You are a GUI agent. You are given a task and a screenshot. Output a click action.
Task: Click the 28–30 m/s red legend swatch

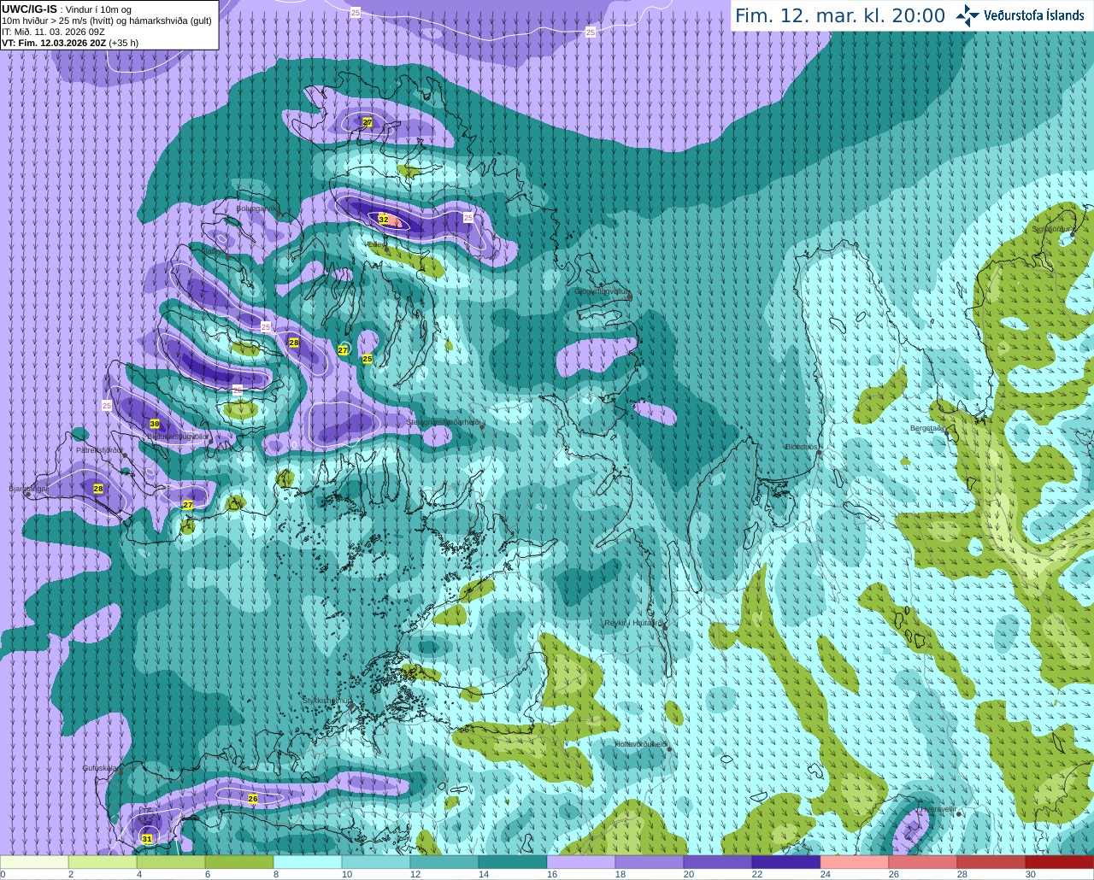(x=991, y=862)
